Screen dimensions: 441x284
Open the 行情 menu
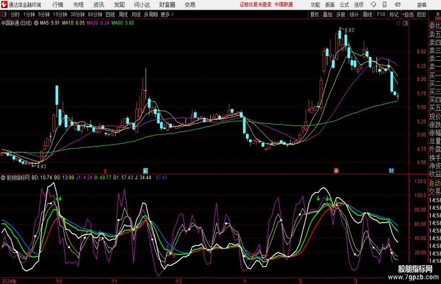58,5
